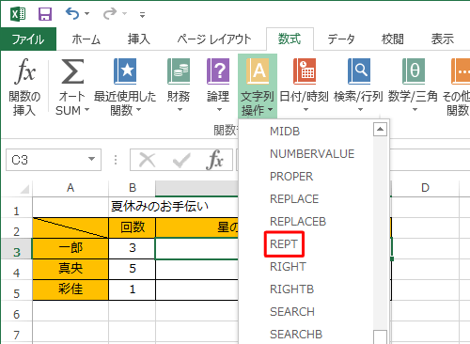Select all cells with the corner triangle

23,189
